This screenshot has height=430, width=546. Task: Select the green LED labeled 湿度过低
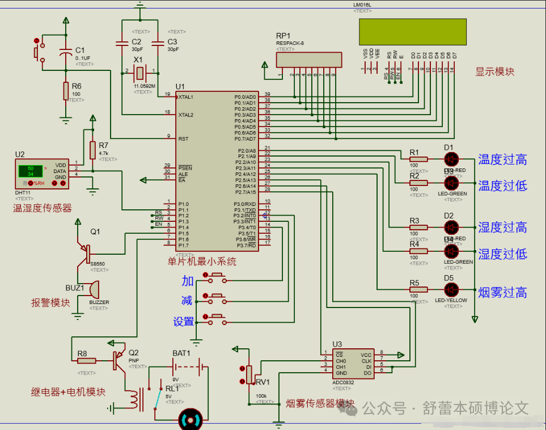pos(451,251)
